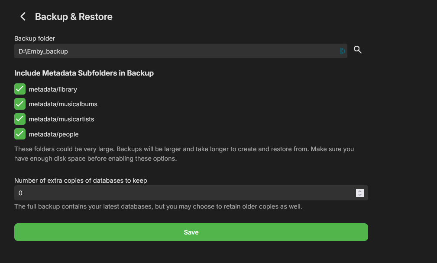Viewport: 437px width, 263px height.
Task: Click the Backup folder path field
Action: click(x=173, y=51)
